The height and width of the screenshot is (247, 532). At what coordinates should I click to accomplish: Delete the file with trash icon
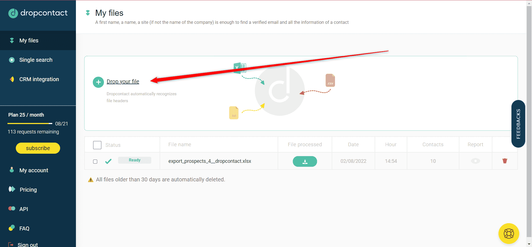tap(505, 161)
